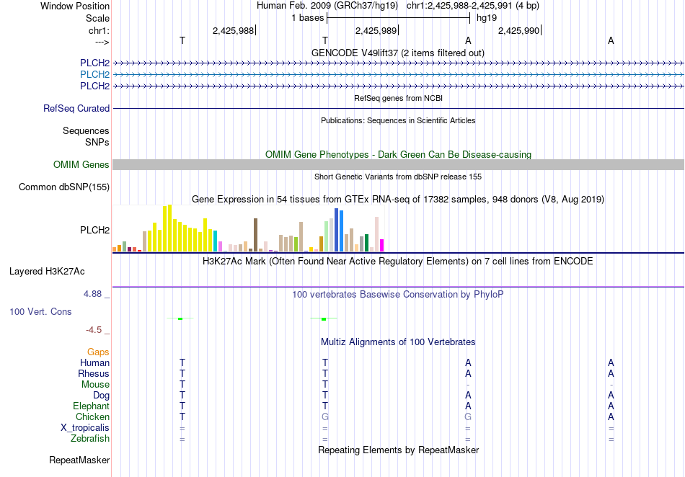Click H3K27Ac Mark ENCODE track title
Screen dimensions: 685x477
[x=398, y=262]
